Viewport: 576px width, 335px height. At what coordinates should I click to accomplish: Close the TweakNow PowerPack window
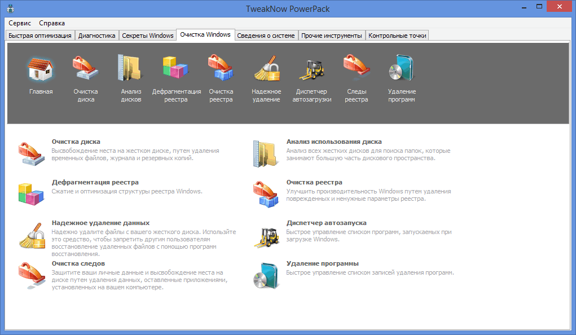tap(560, 7)
